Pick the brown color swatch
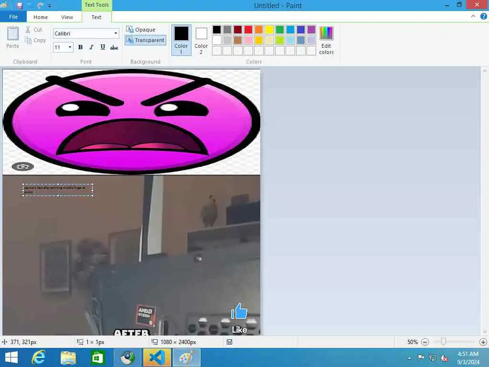Screen dimensions: 489x367 pyautogui.click(x=238, y=40)
